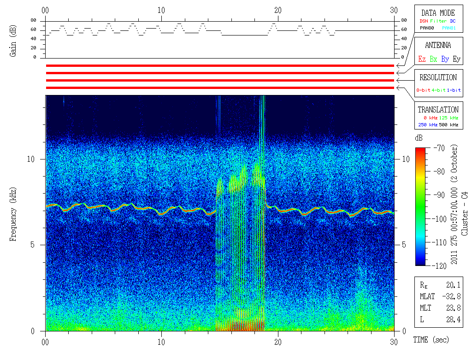472x354 pixels.
Task: Click the -110 tick on the color scale
Action: [439, 242]
